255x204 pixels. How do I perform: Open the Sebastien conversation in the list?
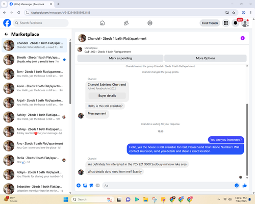pyautogui.click(x=34, y=189)
